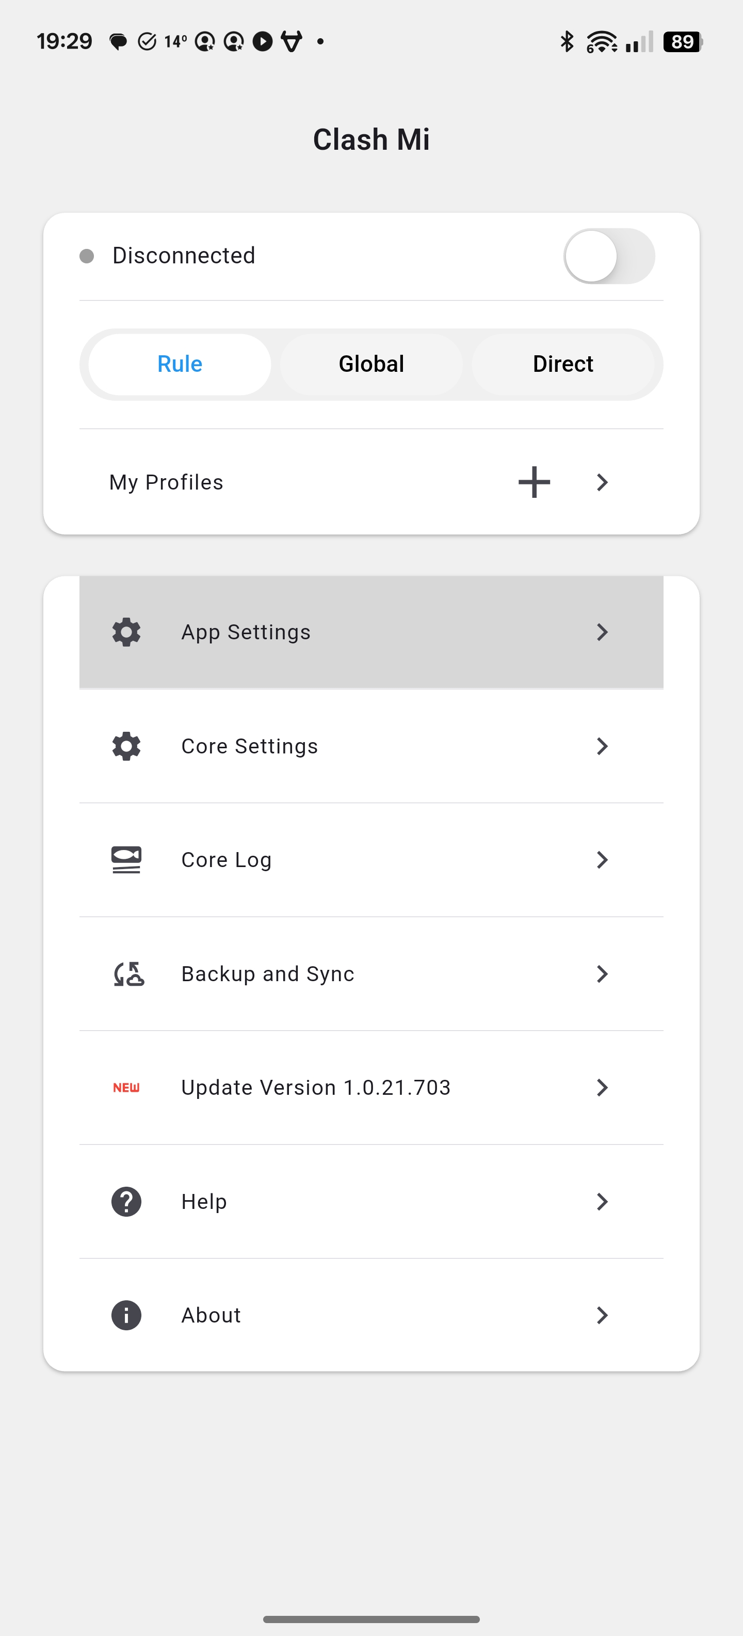Tap the plus icon to add profile

point(534,482)
